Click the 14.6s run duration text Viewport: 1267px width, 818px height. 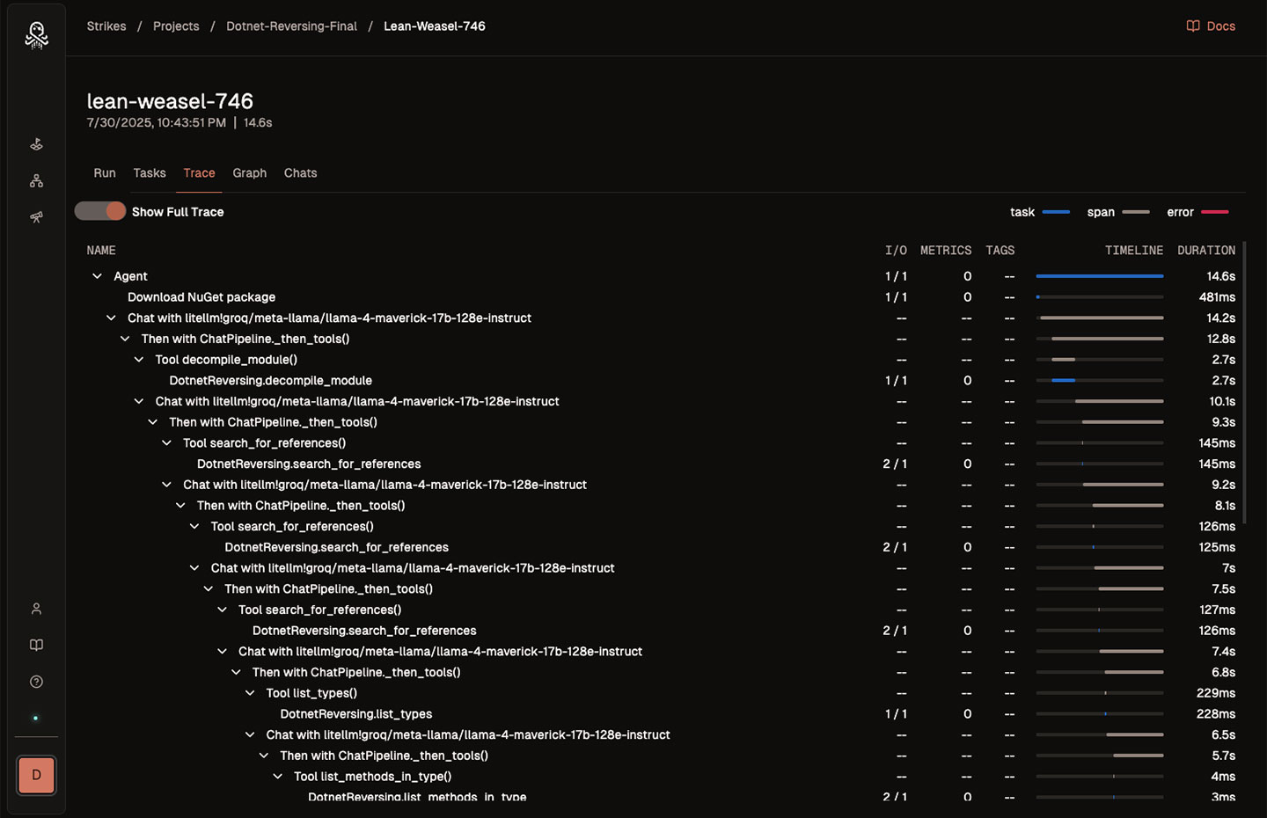tap(258, 123)
